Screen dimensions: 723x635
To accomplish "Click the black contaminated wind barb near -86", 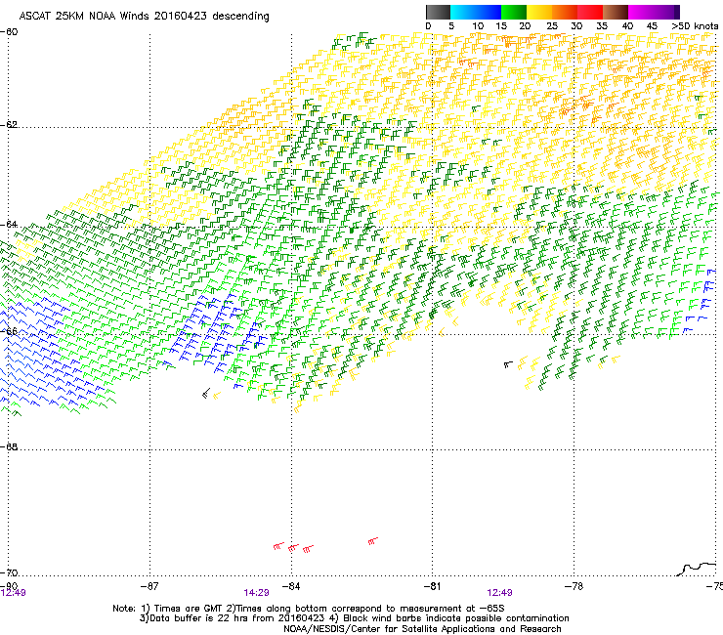I will coord(205,394).
